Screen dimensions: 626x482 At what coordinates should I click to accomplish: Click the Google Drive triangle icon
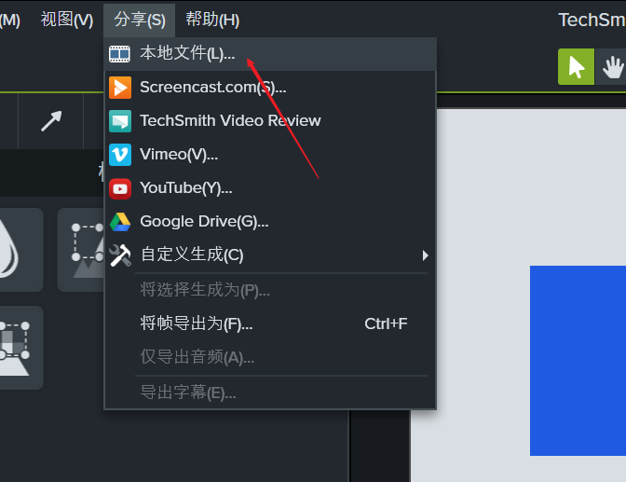(120, 222)
